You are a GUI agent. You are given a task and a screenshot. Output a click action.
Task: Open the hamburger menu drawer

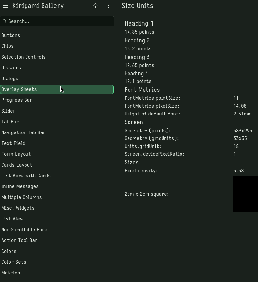coord(6,6)
